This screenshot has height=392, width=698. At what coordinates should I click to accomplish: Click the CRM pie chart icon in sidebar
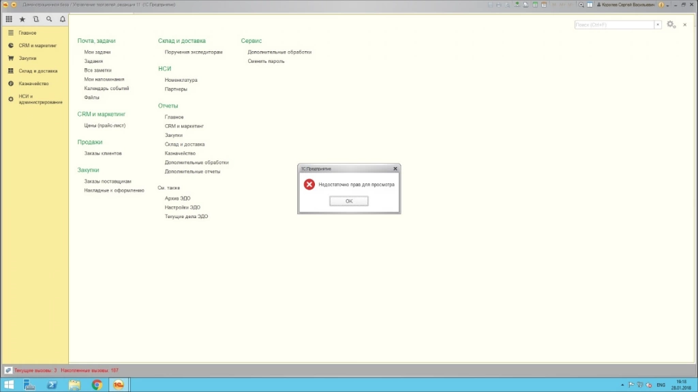(11, 46)
